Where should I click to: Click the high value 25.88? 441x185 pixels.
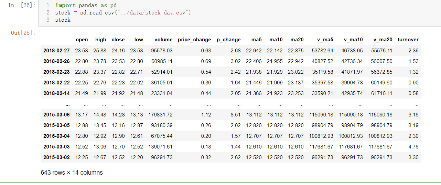[100, 51]
